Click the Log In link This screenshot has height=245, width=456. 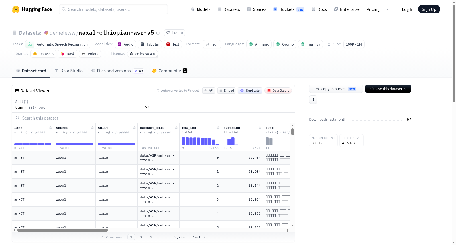[408, 9]
